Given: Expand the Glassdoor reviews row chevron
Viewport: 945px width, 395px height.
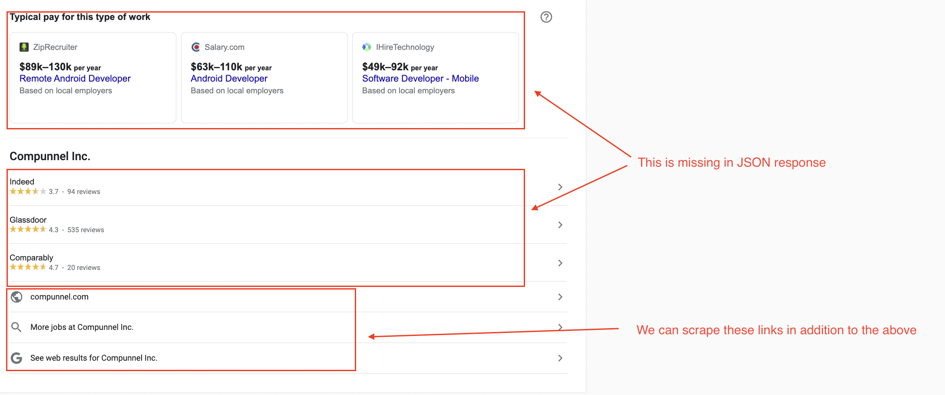Looking at the screenshot, I should (560, 225).
